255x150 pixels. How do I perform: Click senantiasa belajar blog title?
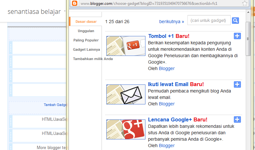click(x=34, y=12)
